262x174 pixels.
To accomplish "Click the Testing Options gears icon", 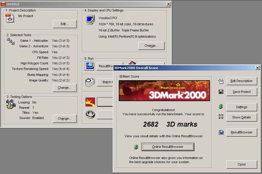I will (x=11, y=104).
